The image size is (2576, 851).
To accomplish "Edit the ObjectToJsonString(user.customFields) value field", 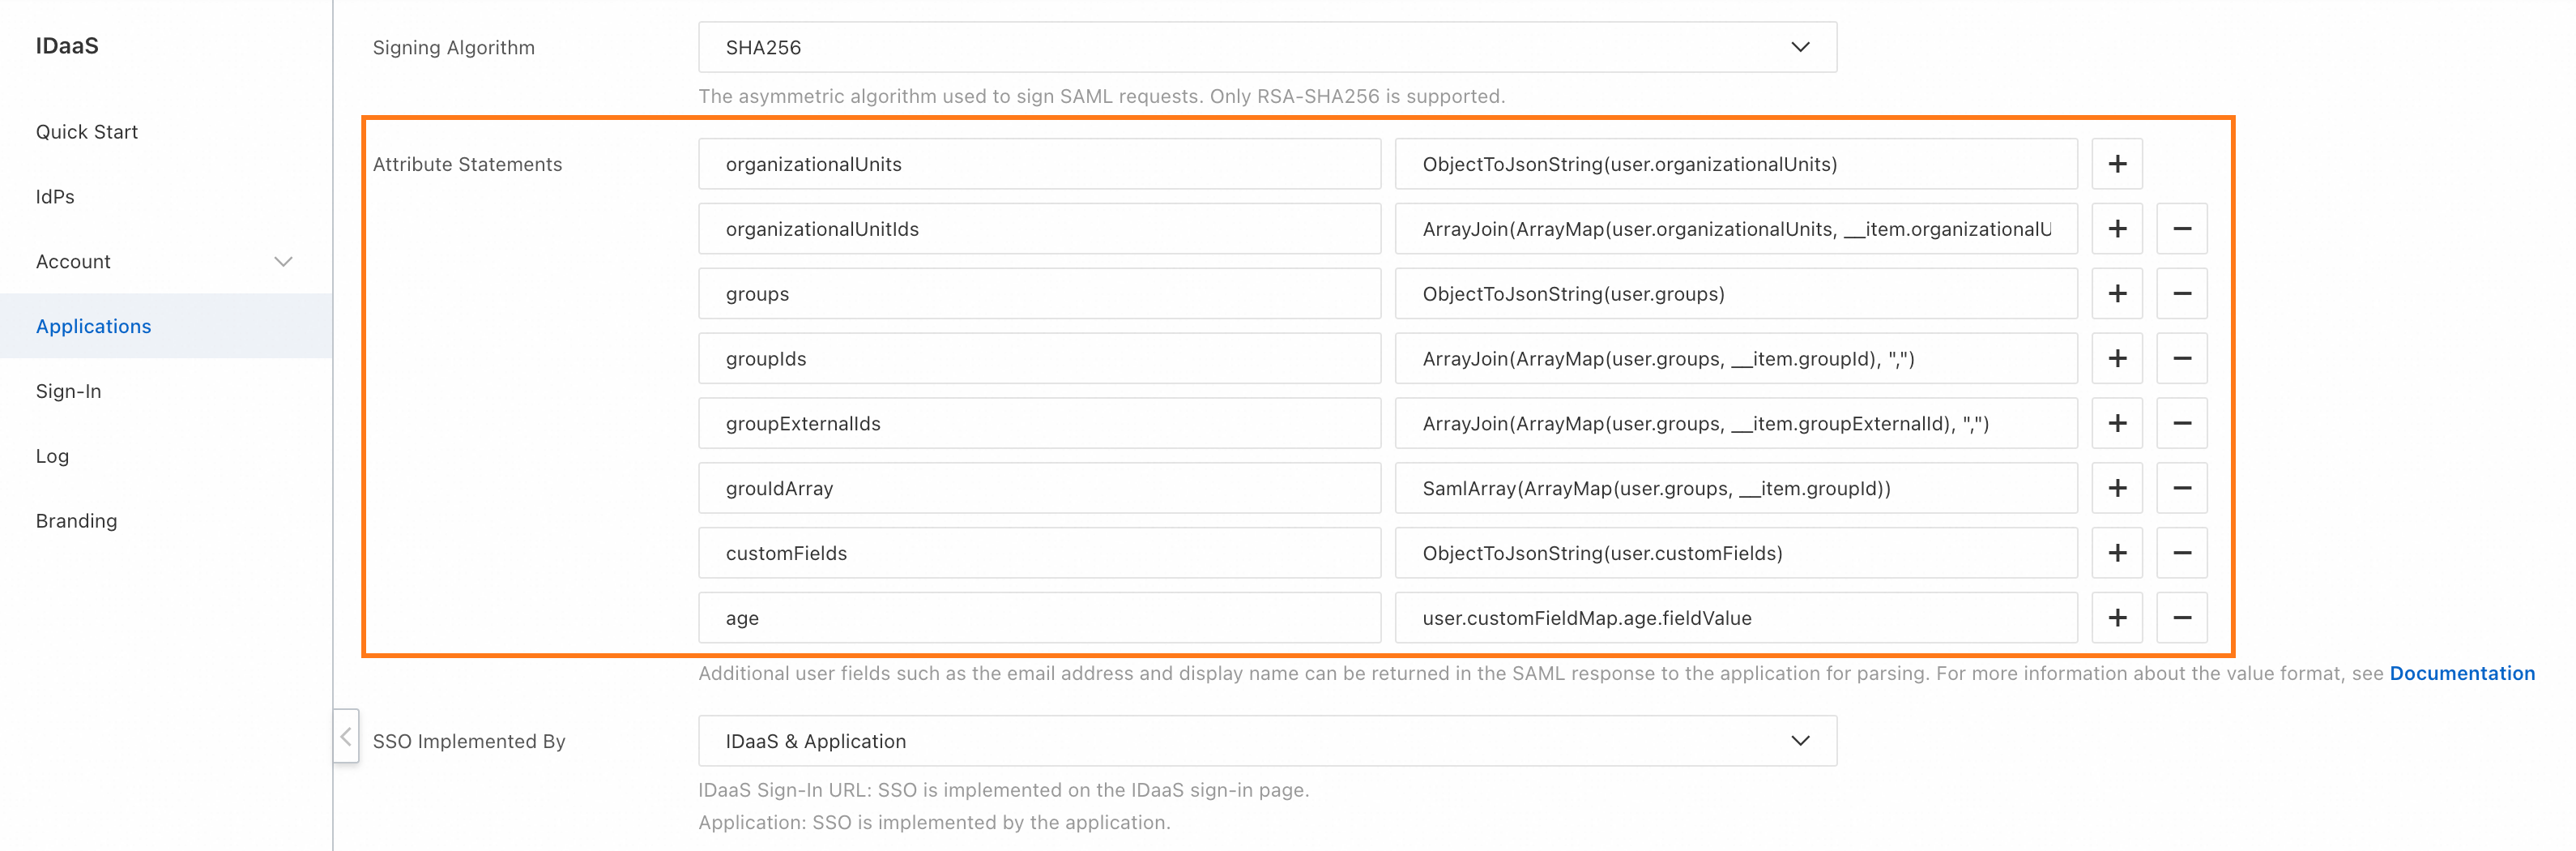I will (x=1736, y=553).
